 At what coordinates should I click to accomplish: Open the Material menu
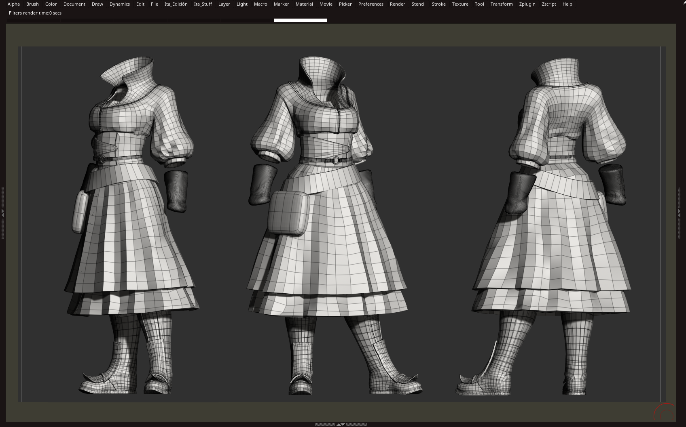click(304, 4)
